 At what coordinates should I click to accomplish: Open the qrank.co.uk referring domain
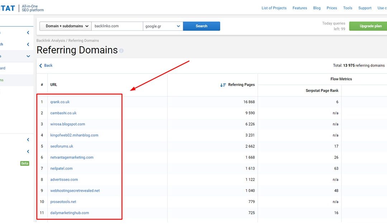60,102
